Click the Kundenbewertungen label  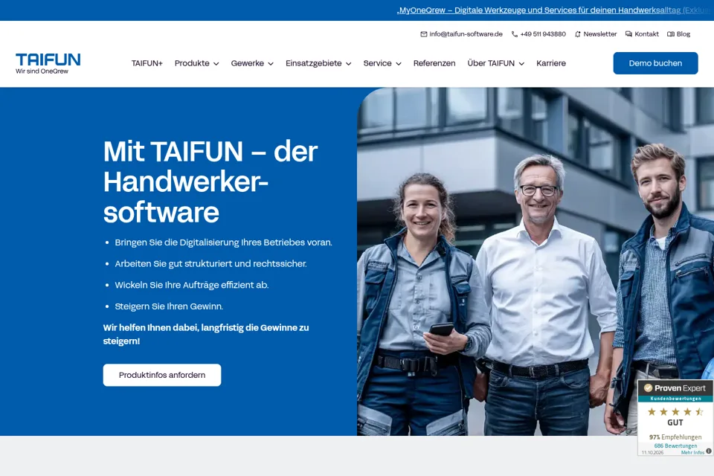click(676, 399)
